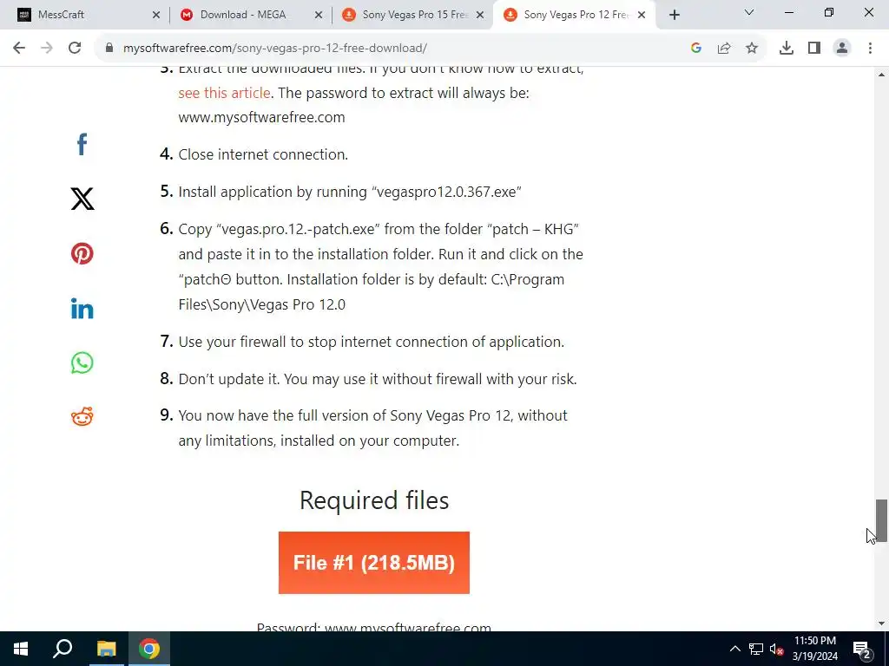
Task: Bookmark this tab with star icon
Action: pyautogui.click(x=752, y=49)
